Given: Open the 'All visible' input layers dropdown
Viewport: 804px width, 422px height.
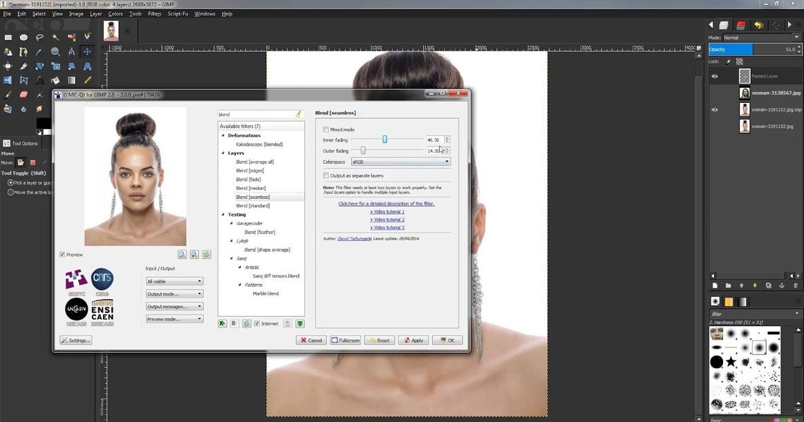Looking at the screenshot, I should tap(174, 281).
